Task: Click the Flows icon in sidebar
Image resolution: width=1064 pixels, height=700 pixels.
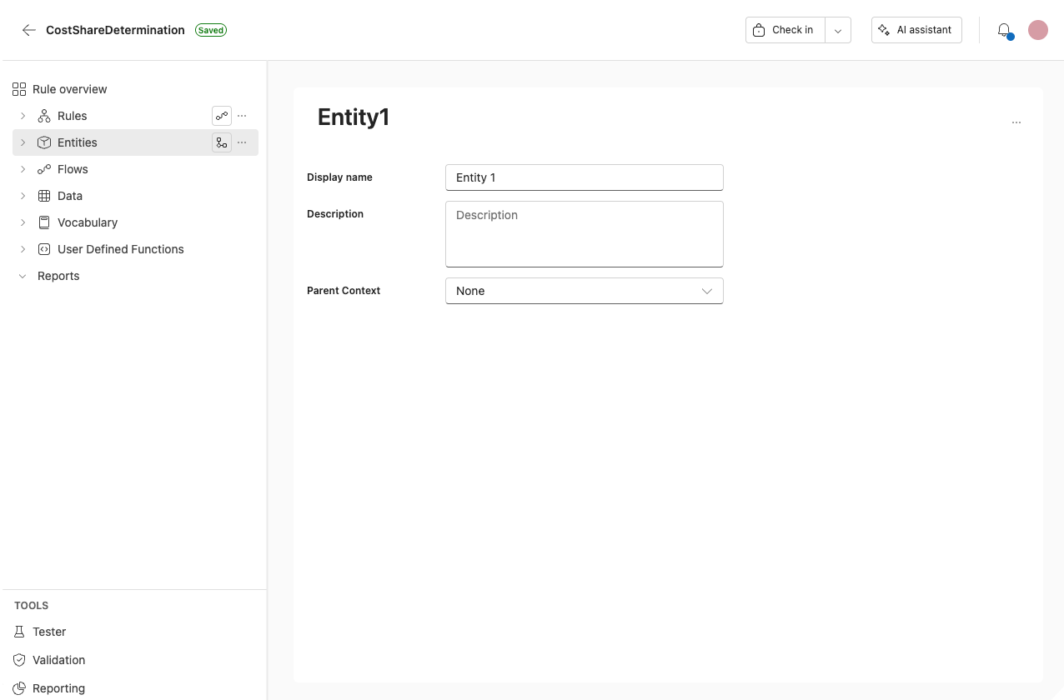Action: tap(44, 169)
